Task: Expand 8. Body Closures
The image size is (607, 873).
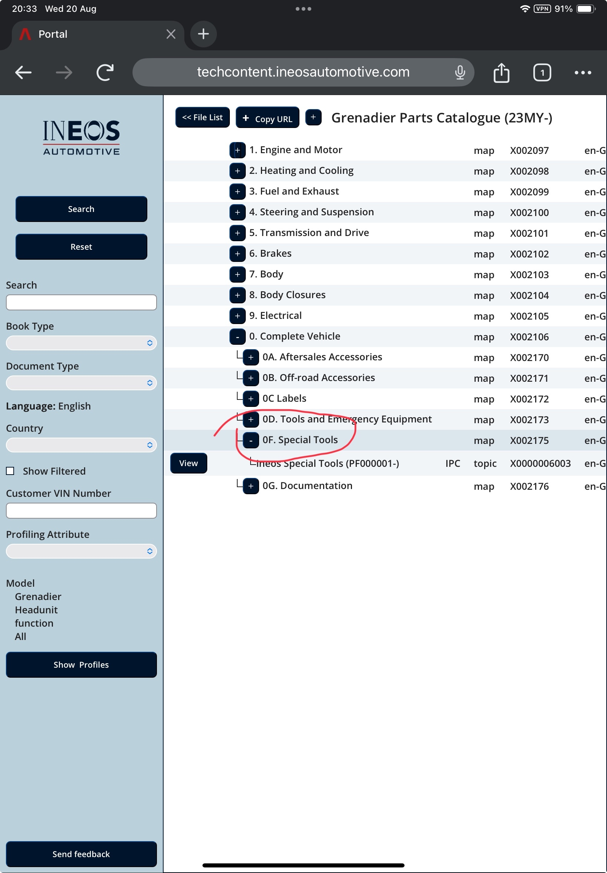Action: 237,295
